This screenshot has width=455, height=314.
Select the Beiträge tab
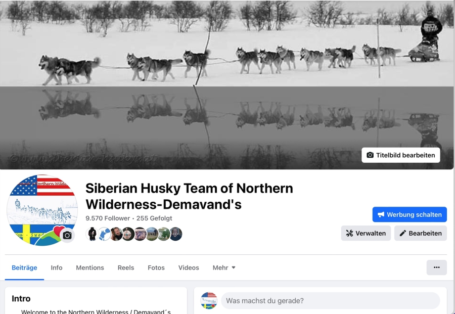tap(24, 267)
